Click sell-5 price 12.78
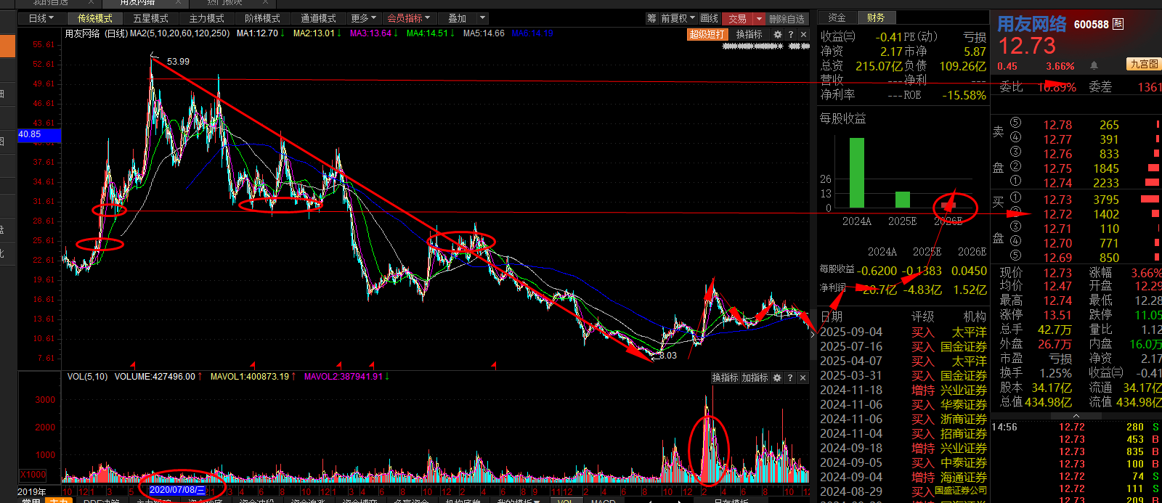Screen dimensions: 1162x503 tap(1057, 125)
